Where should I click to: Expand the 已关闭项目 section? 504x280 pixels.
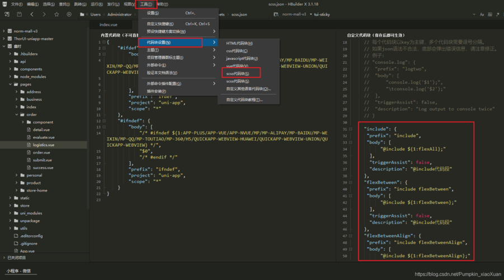point(4,258)
